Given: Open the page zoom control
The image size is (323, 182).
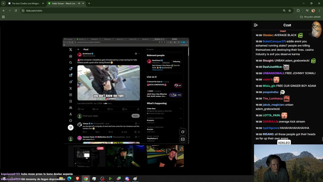Looking at the screenshot, I should 284,11.
